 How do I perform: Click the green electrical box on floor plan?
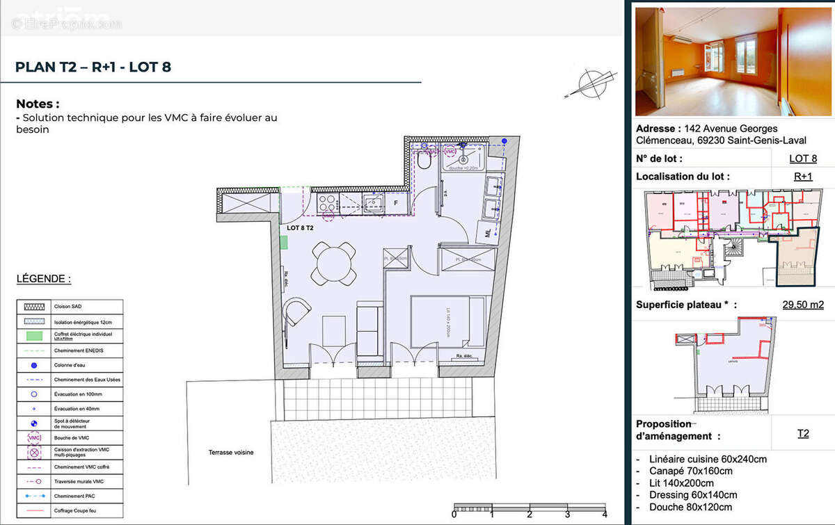(x=283, y=242)
